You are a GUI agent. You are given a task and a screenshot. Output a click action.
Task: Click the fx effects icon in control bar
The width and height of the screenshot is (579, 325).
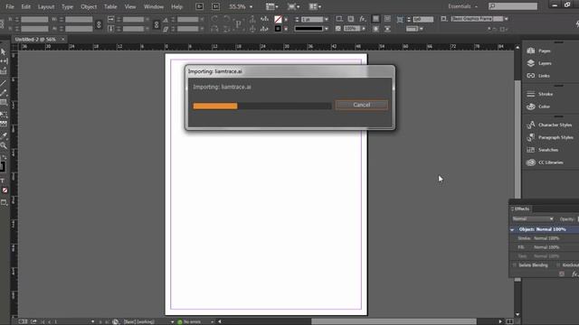(x=363, y=19)
